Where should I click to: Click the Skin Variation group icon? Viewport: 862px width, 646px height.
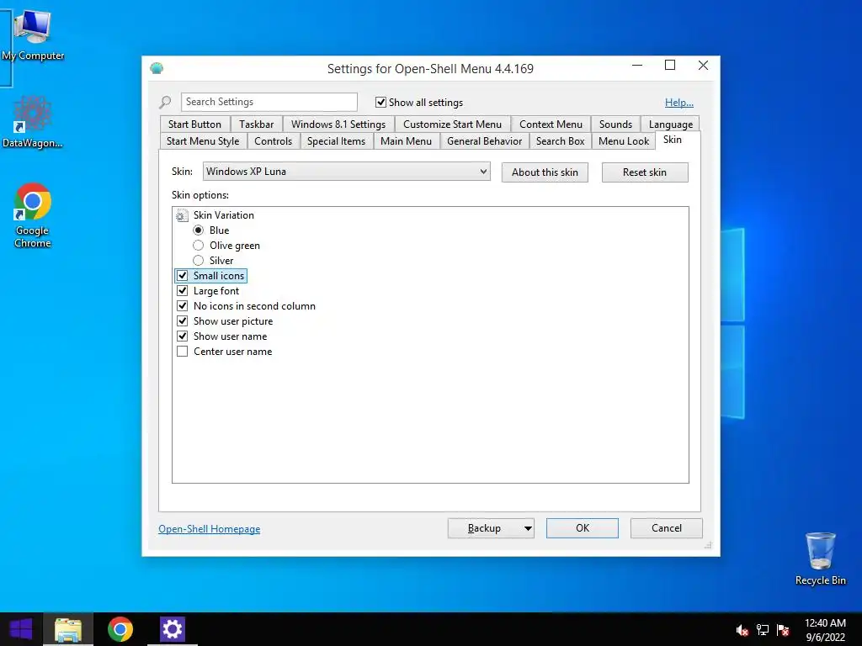[x=182, y=215]
